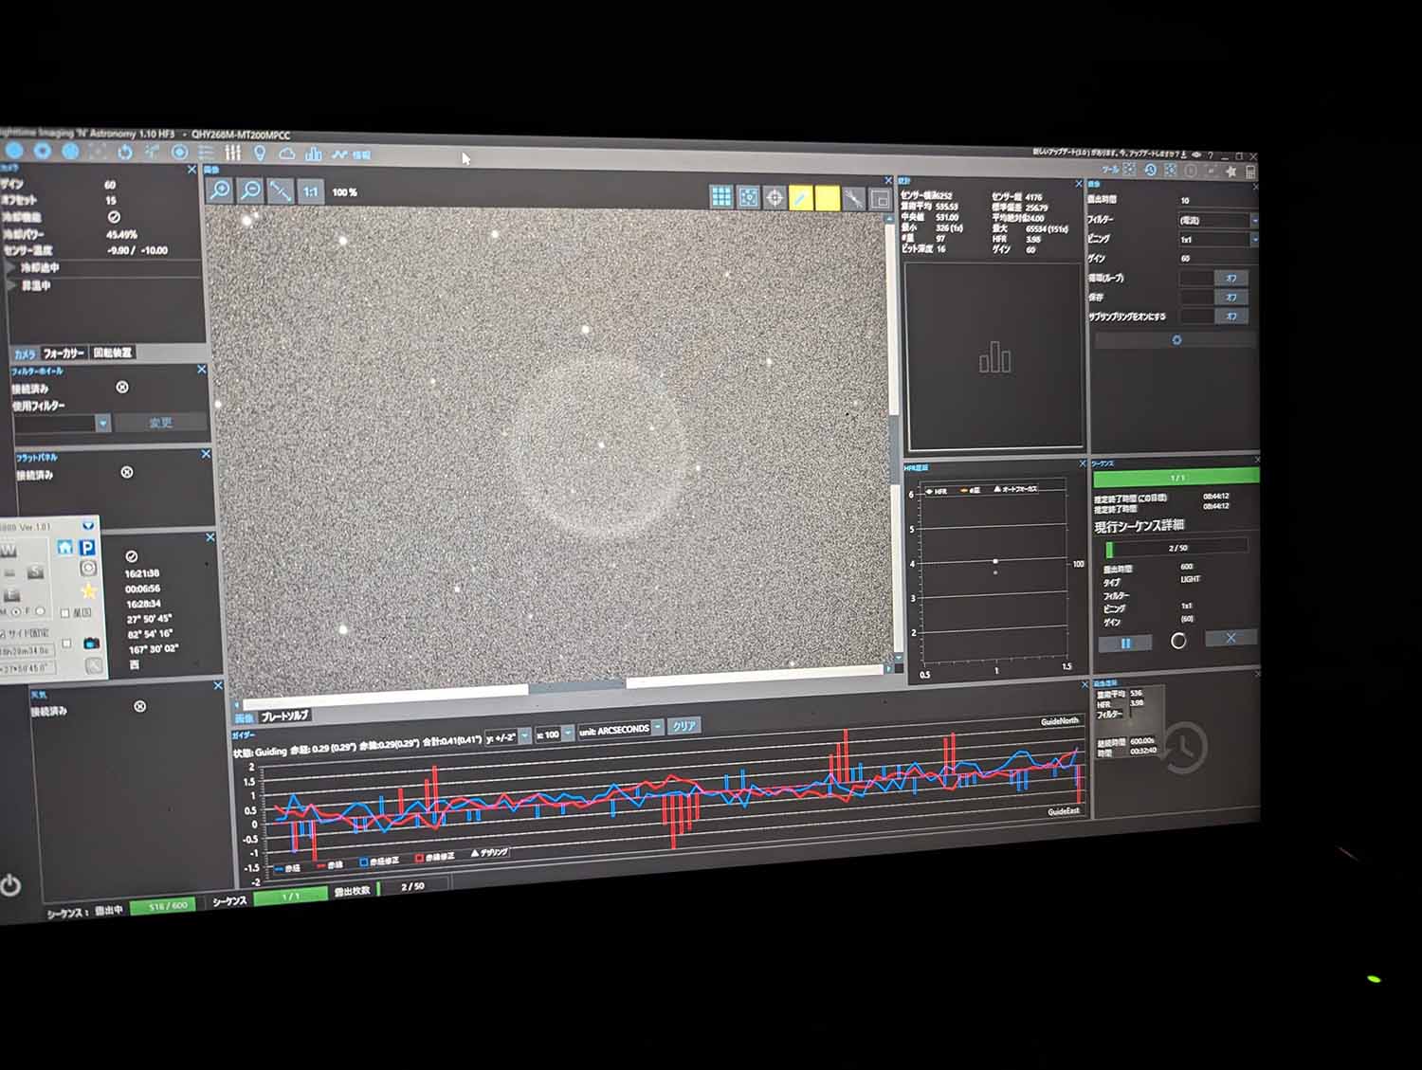Toggle the yellow highlighted stretch wand tool

pyautogui.click(x=801, y=197)
